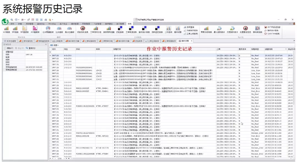This screenshot has height=162, width=297.
Task: Open SMT炸板送日报 from the ribbon
Action: (x=274, y=27)
